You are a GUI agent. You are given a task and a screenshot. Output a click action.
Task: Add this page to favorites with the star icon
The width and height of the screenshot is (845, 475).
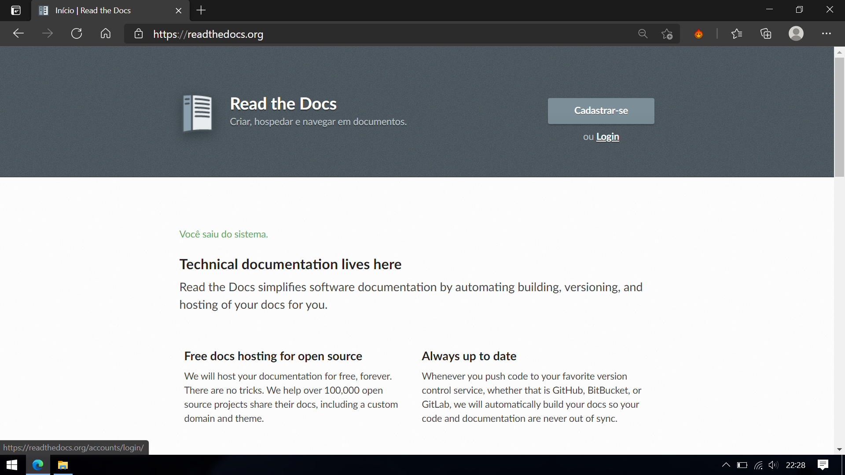pyautogui.click(x=667, y=34)
